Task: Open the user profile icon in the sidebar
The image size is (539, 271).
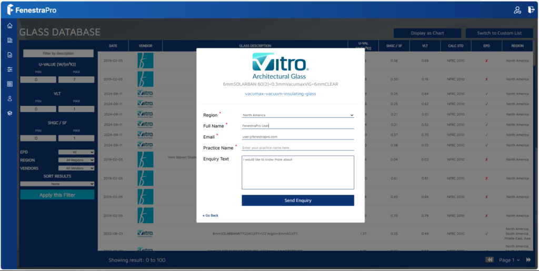Action: [9, 98]
